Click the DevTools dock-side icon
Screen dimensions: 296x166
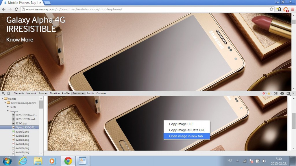point(288,93)
